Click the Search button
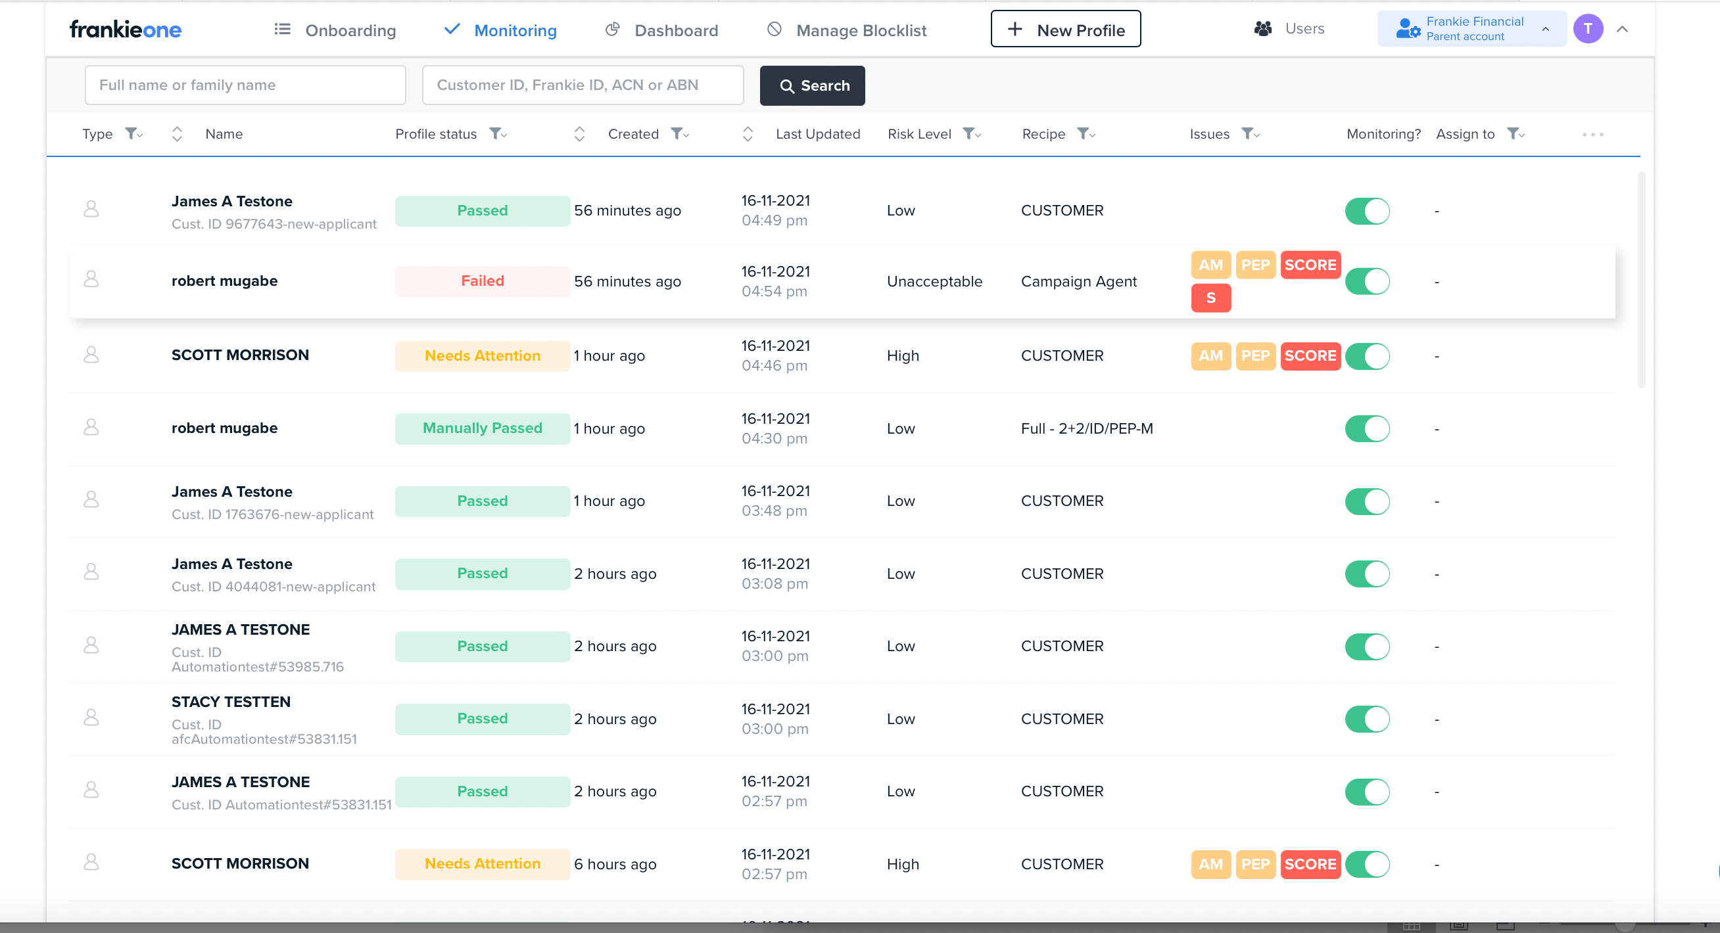This screenshot has width=1720, height=933. 813,85
